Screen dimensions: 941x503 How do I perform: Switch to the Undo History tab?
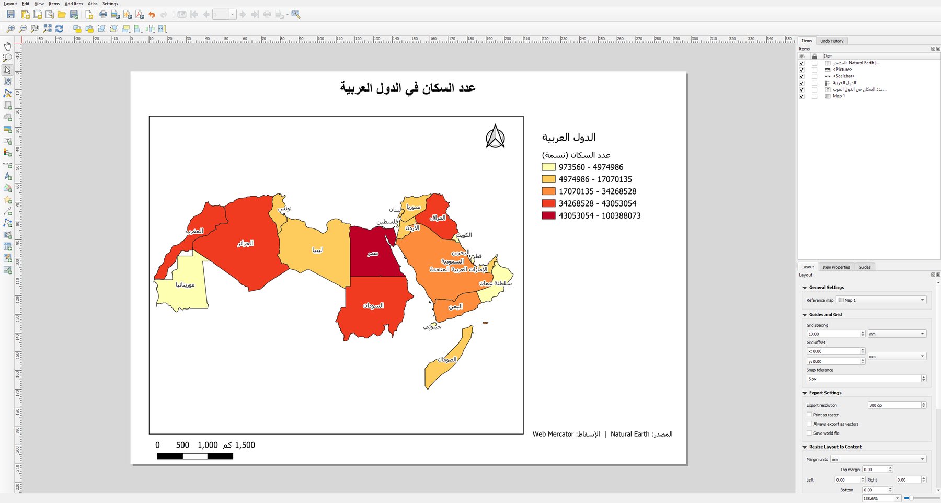(832, 41)
